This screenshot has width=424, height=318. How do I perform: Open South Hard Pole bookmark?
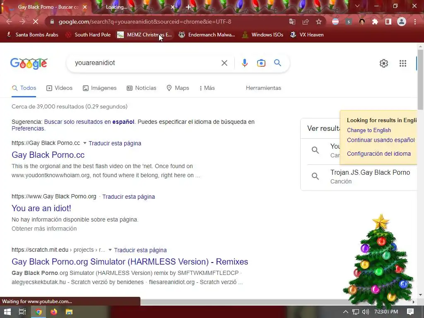(88, 35)
